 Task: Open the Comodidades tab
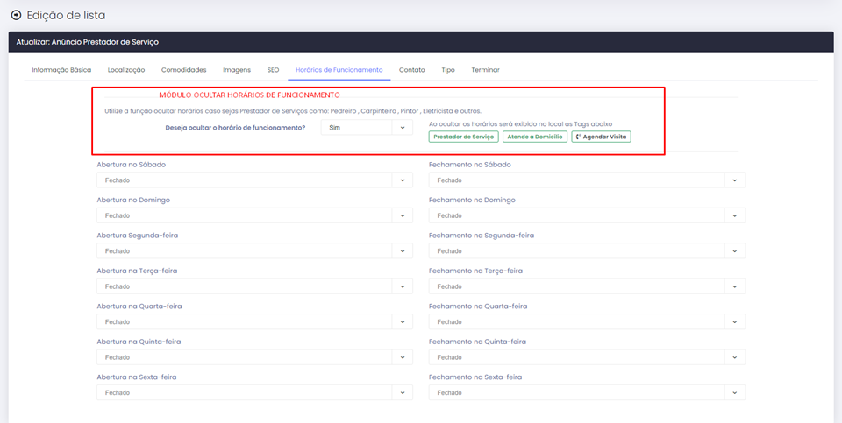click(183, 70)
